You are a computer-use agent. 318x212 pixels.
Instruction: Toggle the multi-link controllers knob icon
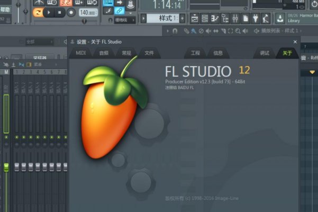131,5
